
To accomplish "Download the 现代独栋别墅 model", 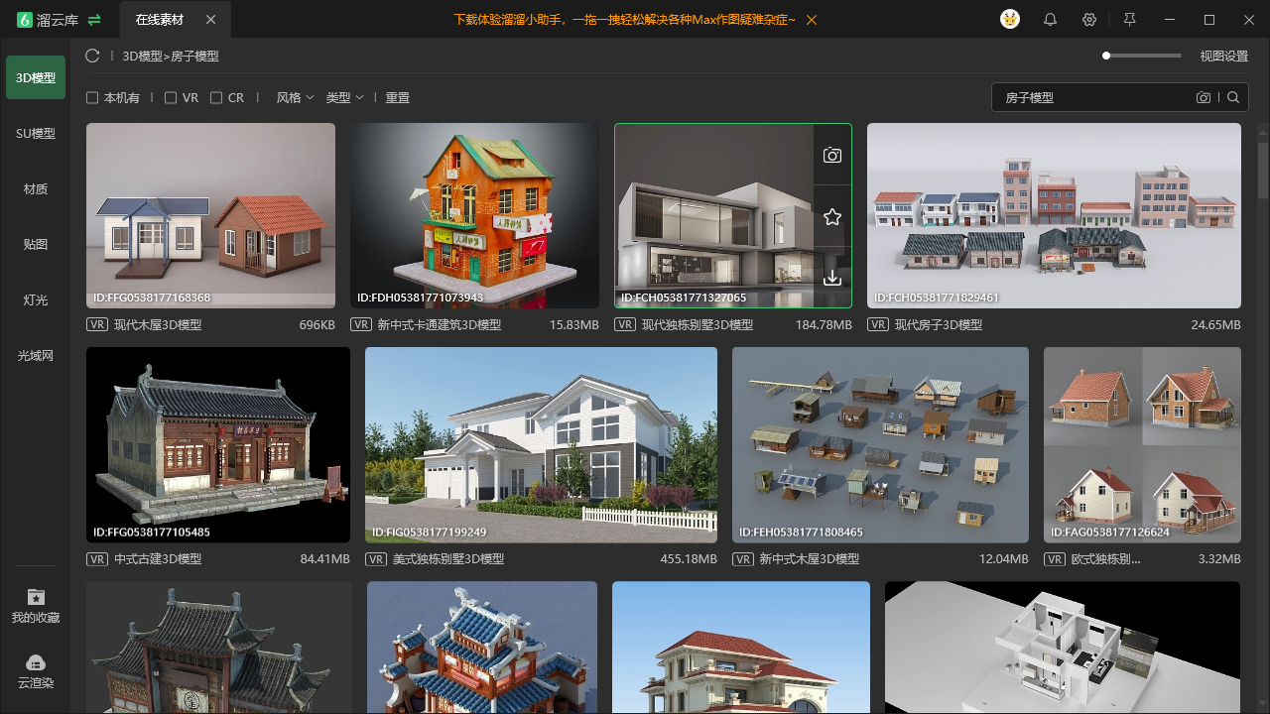I will (x=832, y=278).
